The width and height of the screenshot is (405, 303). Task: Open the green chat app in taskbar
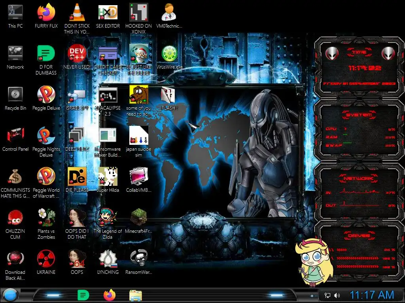pos(83,295)
